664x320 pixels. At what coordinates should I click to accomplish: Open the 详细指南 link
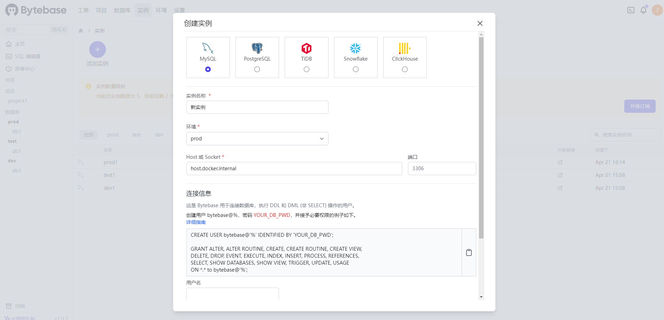point(195,222)
